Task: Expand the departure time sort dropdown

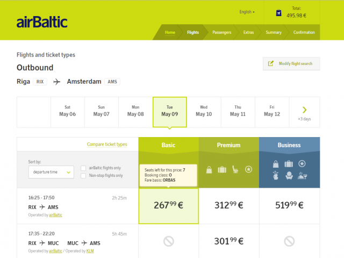Action: click(x=51, y=172)
